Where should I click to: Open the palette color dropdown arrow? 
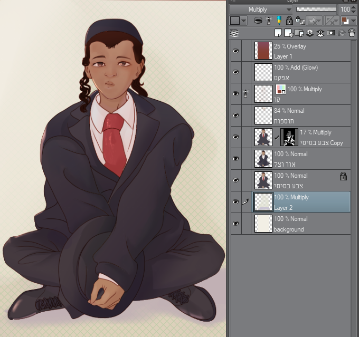point(243,21)
